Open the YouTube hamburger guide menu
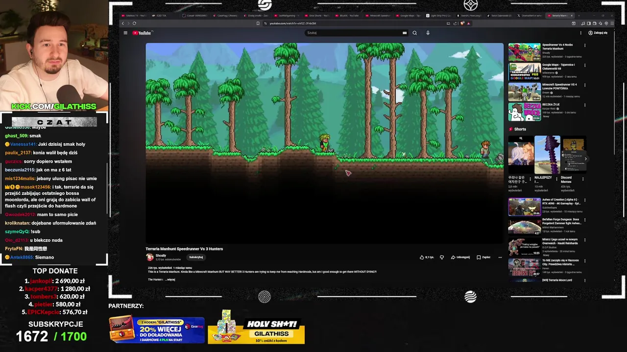The image size is (627, 352). point(125,33)
